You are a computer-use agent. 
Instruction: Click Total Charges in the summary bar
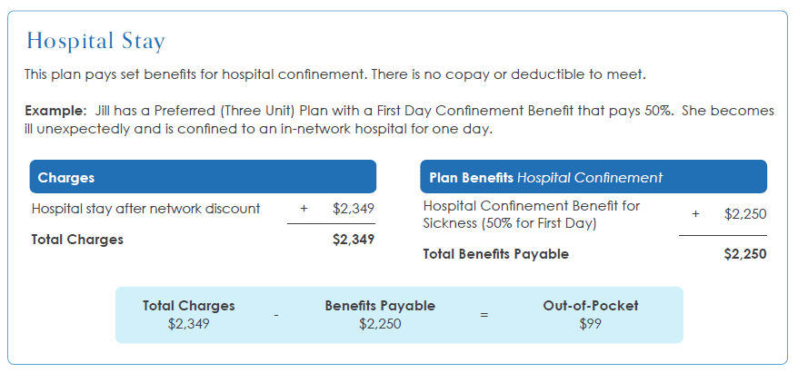click(188, 306)
